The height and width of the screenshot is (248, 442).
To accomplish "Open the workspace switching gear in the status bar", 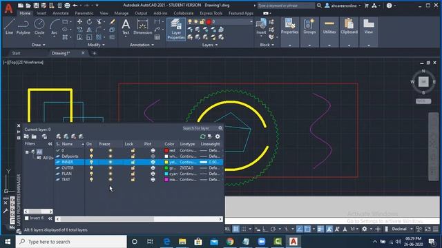I will (x=365, y=229).
